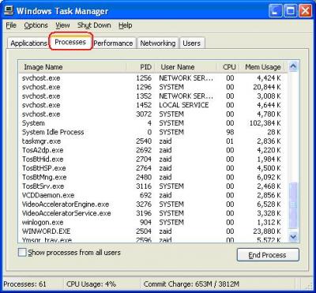
Task: Switch to the Performance tab
Action: (x=113, y=43)
